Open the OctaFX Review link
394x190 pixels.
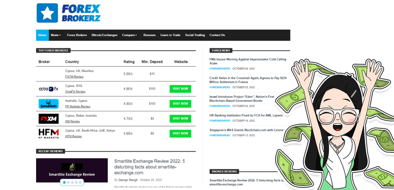tap(75, 91)
